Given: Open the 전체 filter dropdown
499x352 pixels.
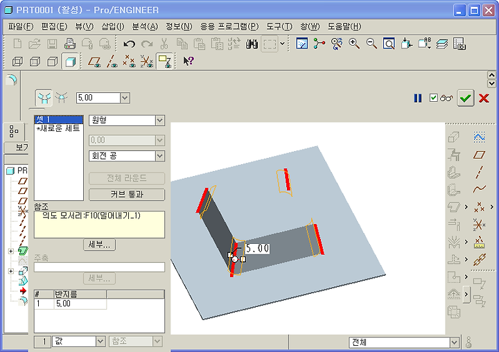Looking at the screenshot, I should tap(455, 343).
